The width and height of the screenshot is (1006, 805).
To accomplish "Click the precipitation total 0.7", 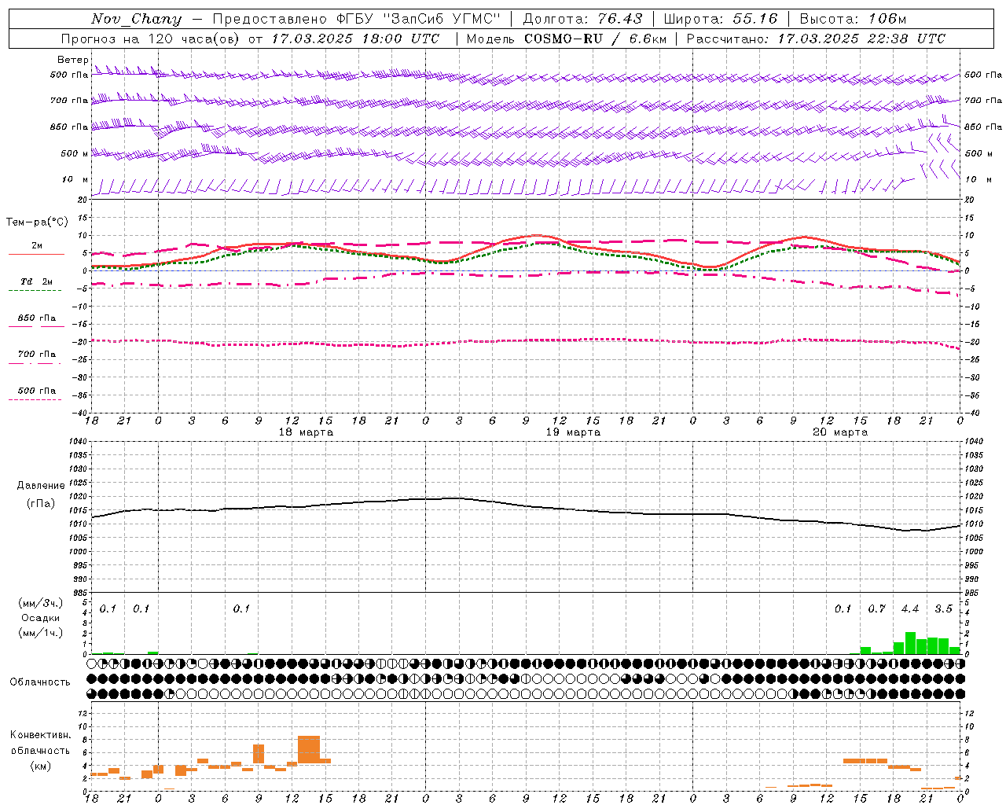I will click(876, 608).
